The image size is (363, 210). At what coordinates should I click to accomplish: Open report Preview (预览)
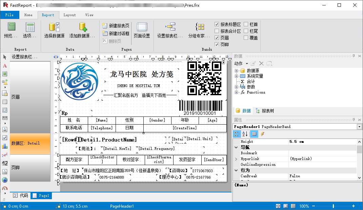[x=11, y=30]
